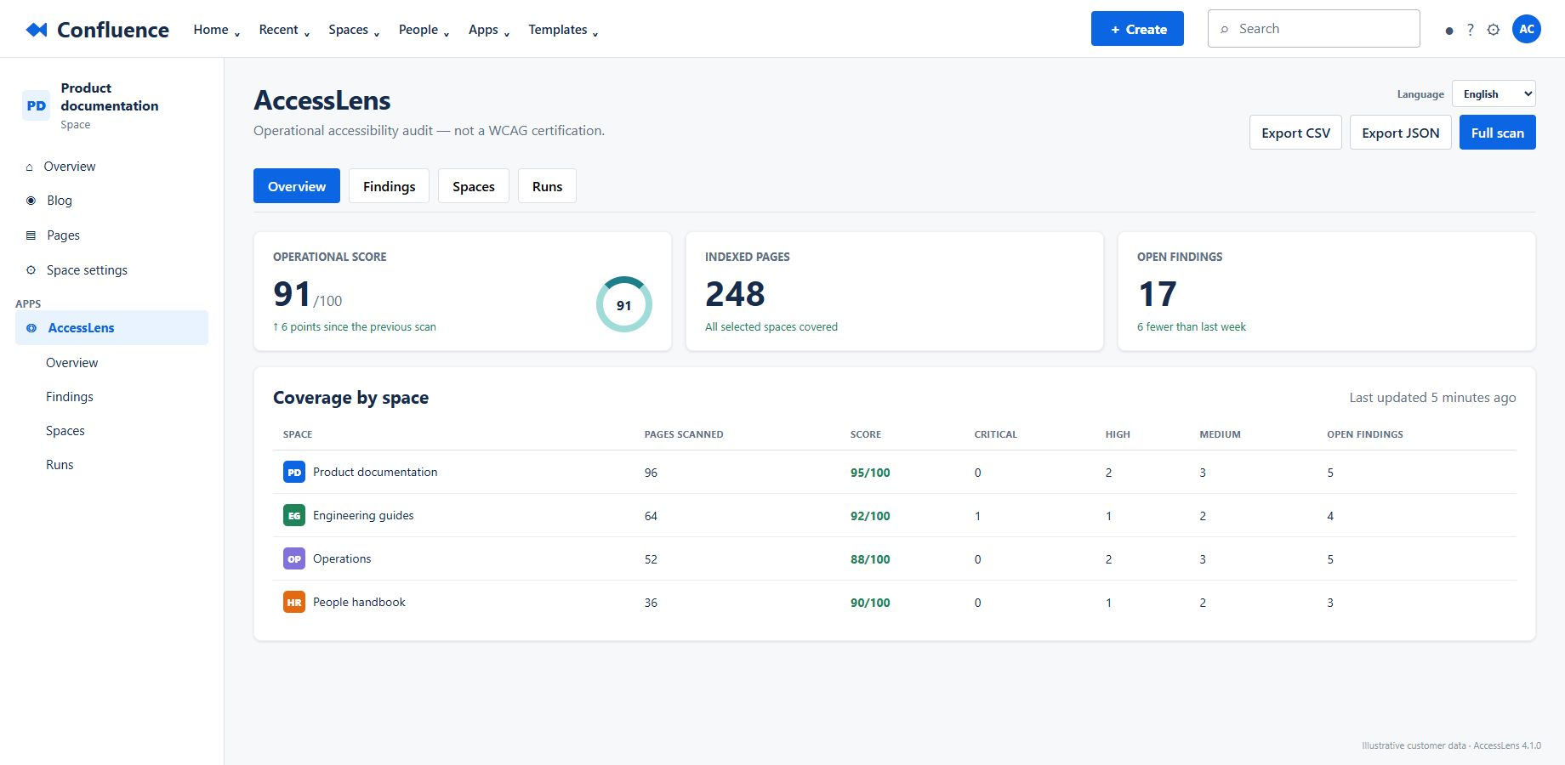This screenshot has height=765, width=1565.
Task: Click Export CSV
Action: point(1295,133)
